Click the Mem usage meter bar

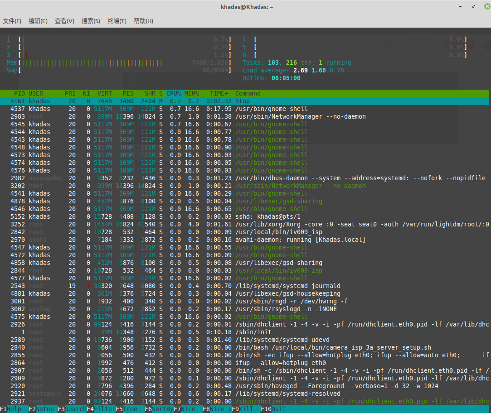point(119,63)
